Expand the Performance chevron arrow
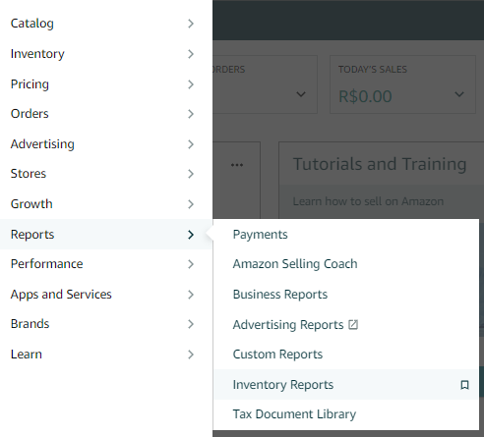Screen dimensions: 484x437 click(x=191, y=264)
